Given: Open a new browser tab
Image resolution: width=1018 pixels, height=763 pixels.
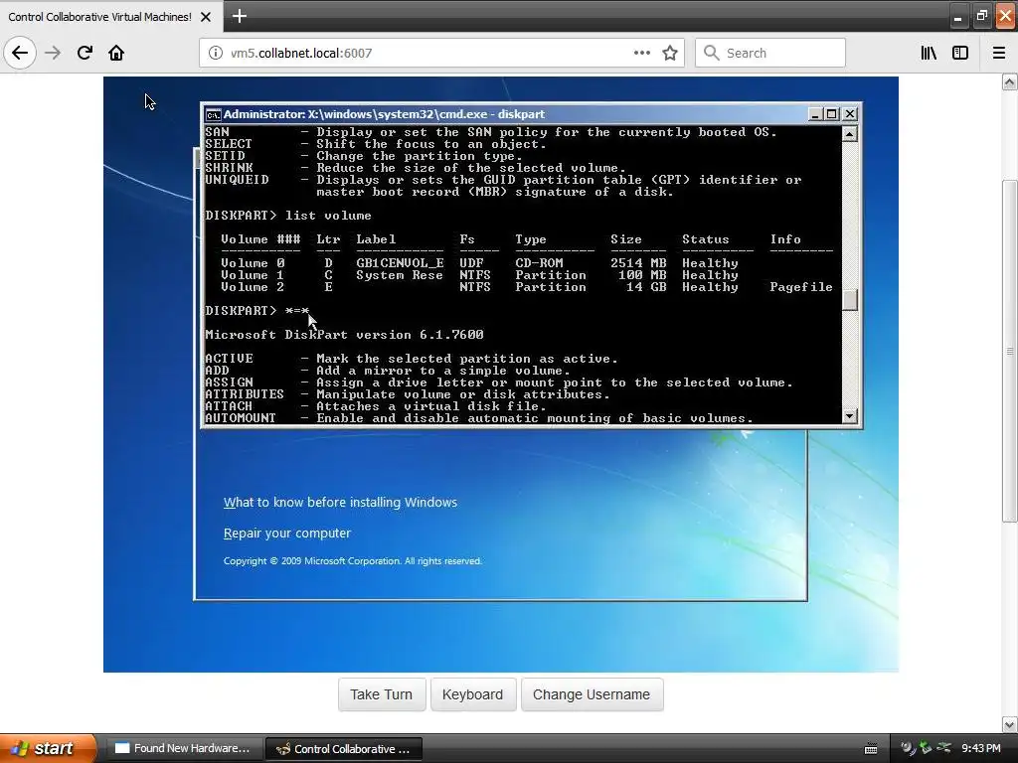Looking at the screenshot, I should point(239,16).
